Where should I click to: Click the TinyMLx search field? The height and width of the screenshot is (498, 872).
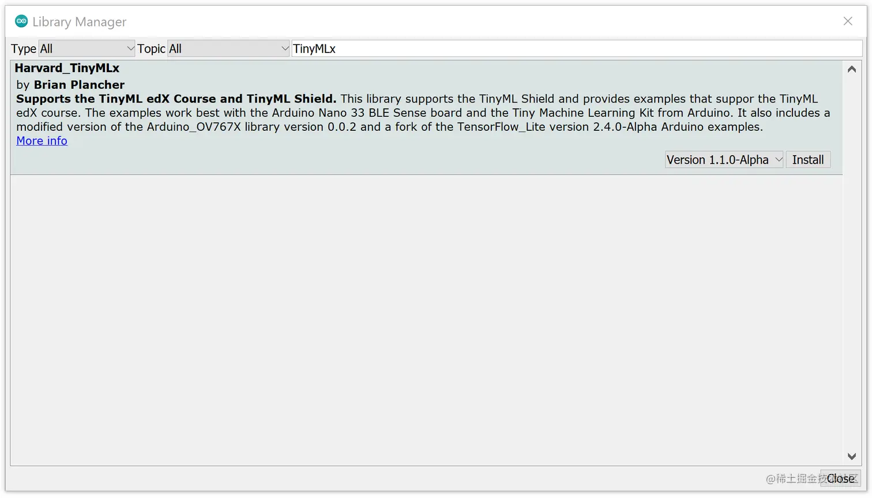577,48
